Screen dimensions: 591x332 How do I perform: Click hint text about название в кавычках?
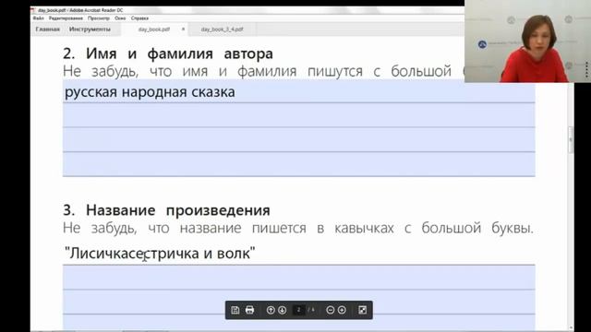click(298, 228)
